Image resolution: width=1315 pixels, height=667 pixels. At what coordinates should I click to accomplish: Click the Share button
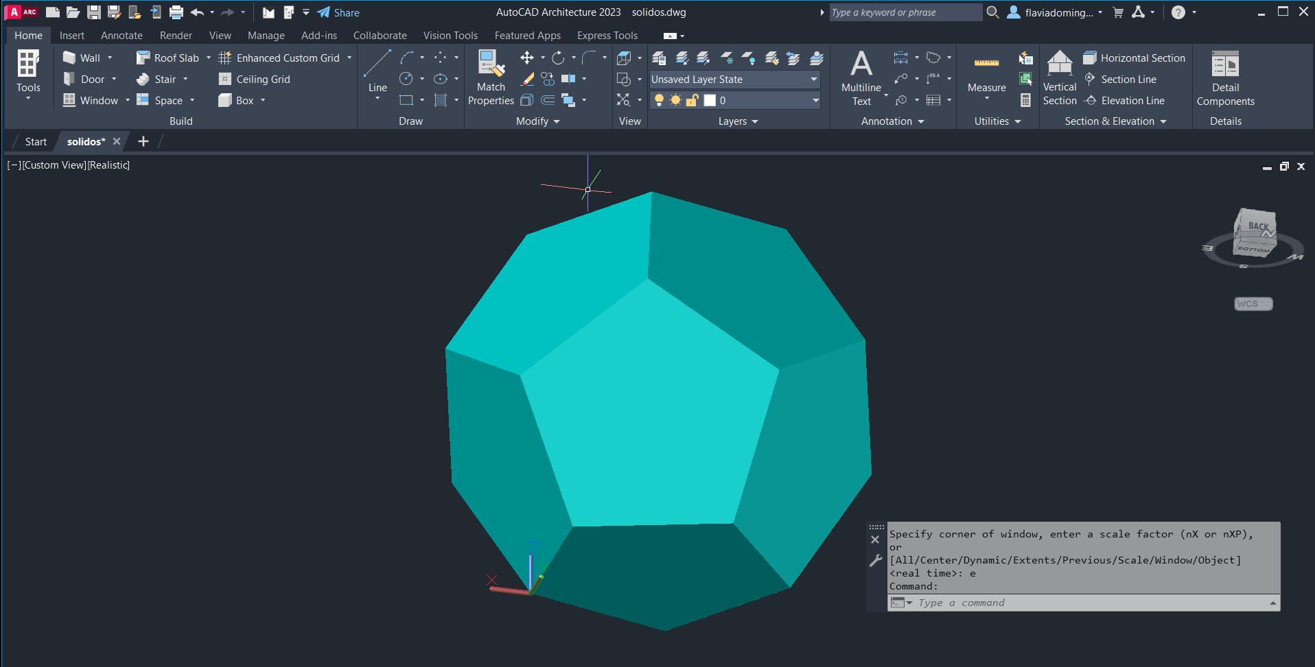[x=338, y=12]
